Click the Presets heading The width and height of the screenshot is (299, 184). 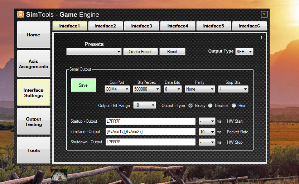coord(94,44)
